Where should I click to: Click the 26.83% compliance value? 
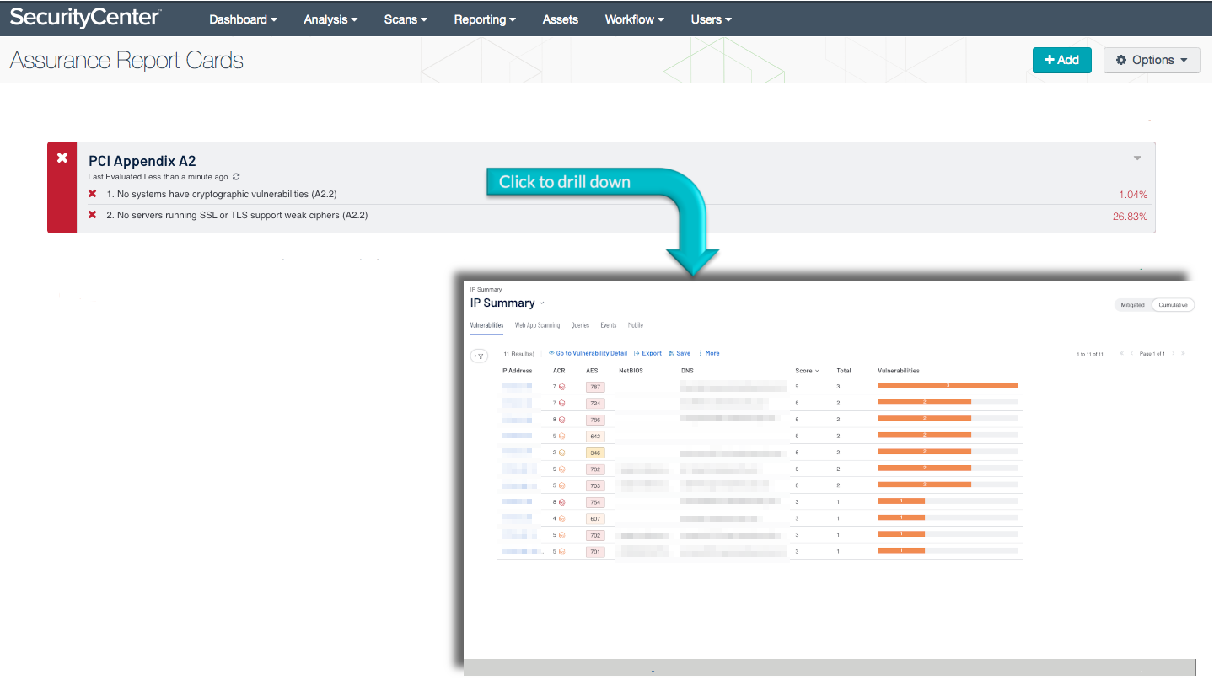point(1131,216)
